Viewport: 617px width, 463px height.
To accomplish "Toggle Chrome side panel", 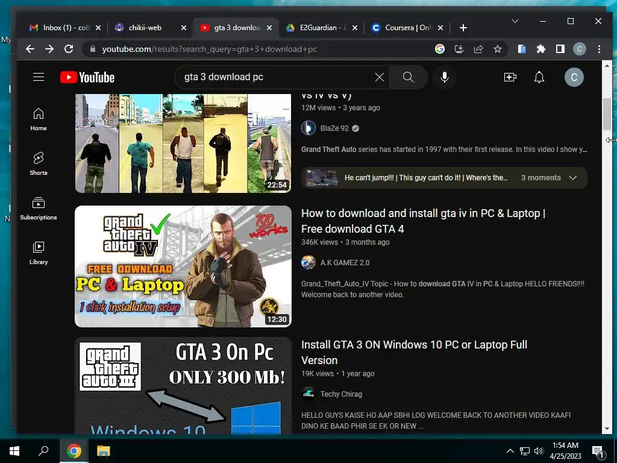I will 560,49.
